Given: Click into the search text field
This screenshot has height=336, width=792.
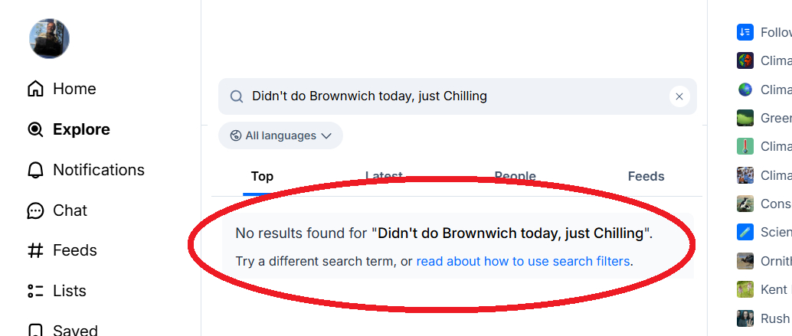Looking at the screenshot, I should 452,96.
